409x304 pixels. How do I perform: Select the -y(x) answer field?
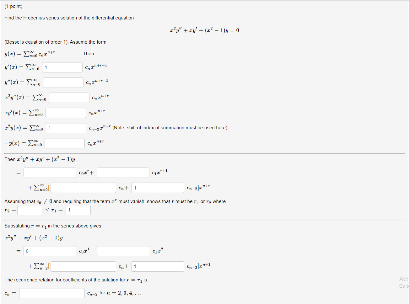coord(64,143)
